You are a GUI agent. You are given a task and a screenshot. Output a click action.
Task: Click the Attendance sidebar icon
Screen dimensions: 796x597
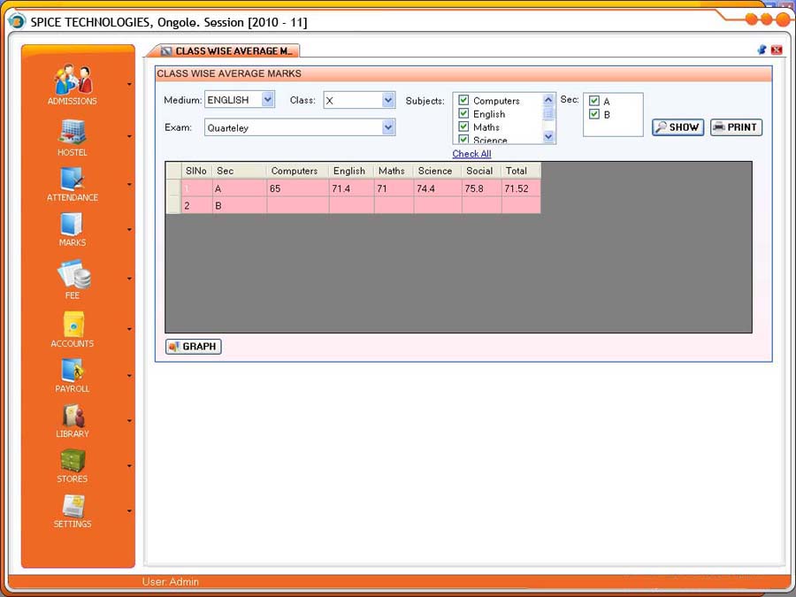pyautogui.click(x=73, y=179)
